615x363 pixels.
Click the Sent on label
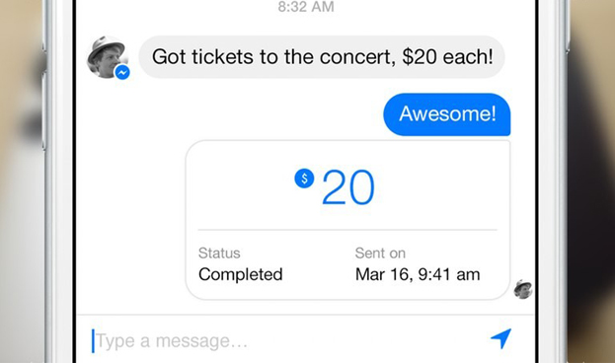click(380, 254)
